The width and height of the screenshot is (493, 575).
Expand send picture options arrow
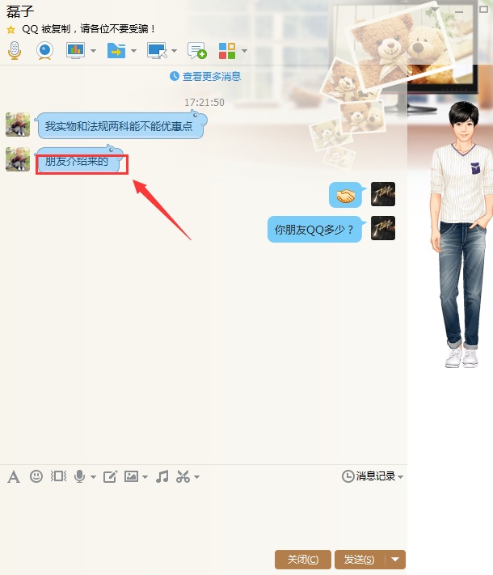145,477
